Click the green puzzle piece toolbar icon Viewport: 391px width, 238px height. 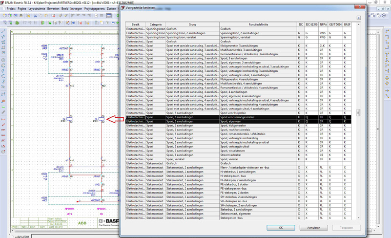point(18,22)
